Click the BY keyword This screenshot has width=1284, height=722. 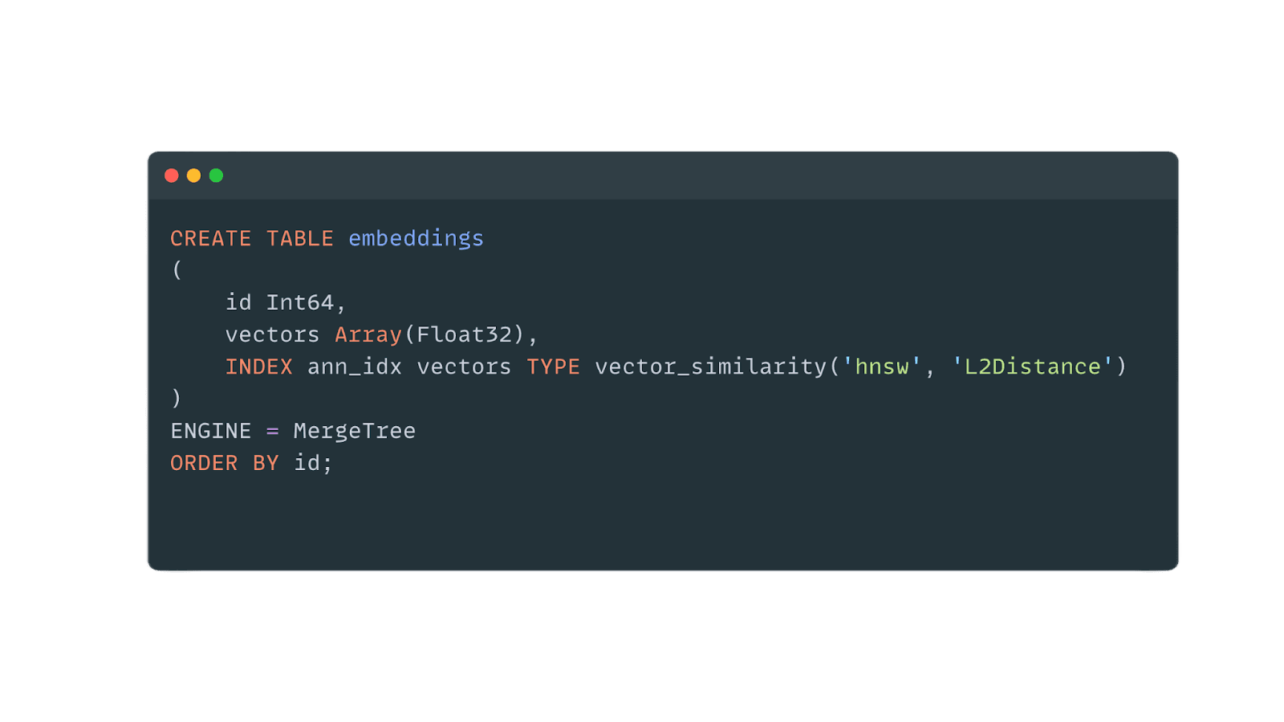pos(266,464)
